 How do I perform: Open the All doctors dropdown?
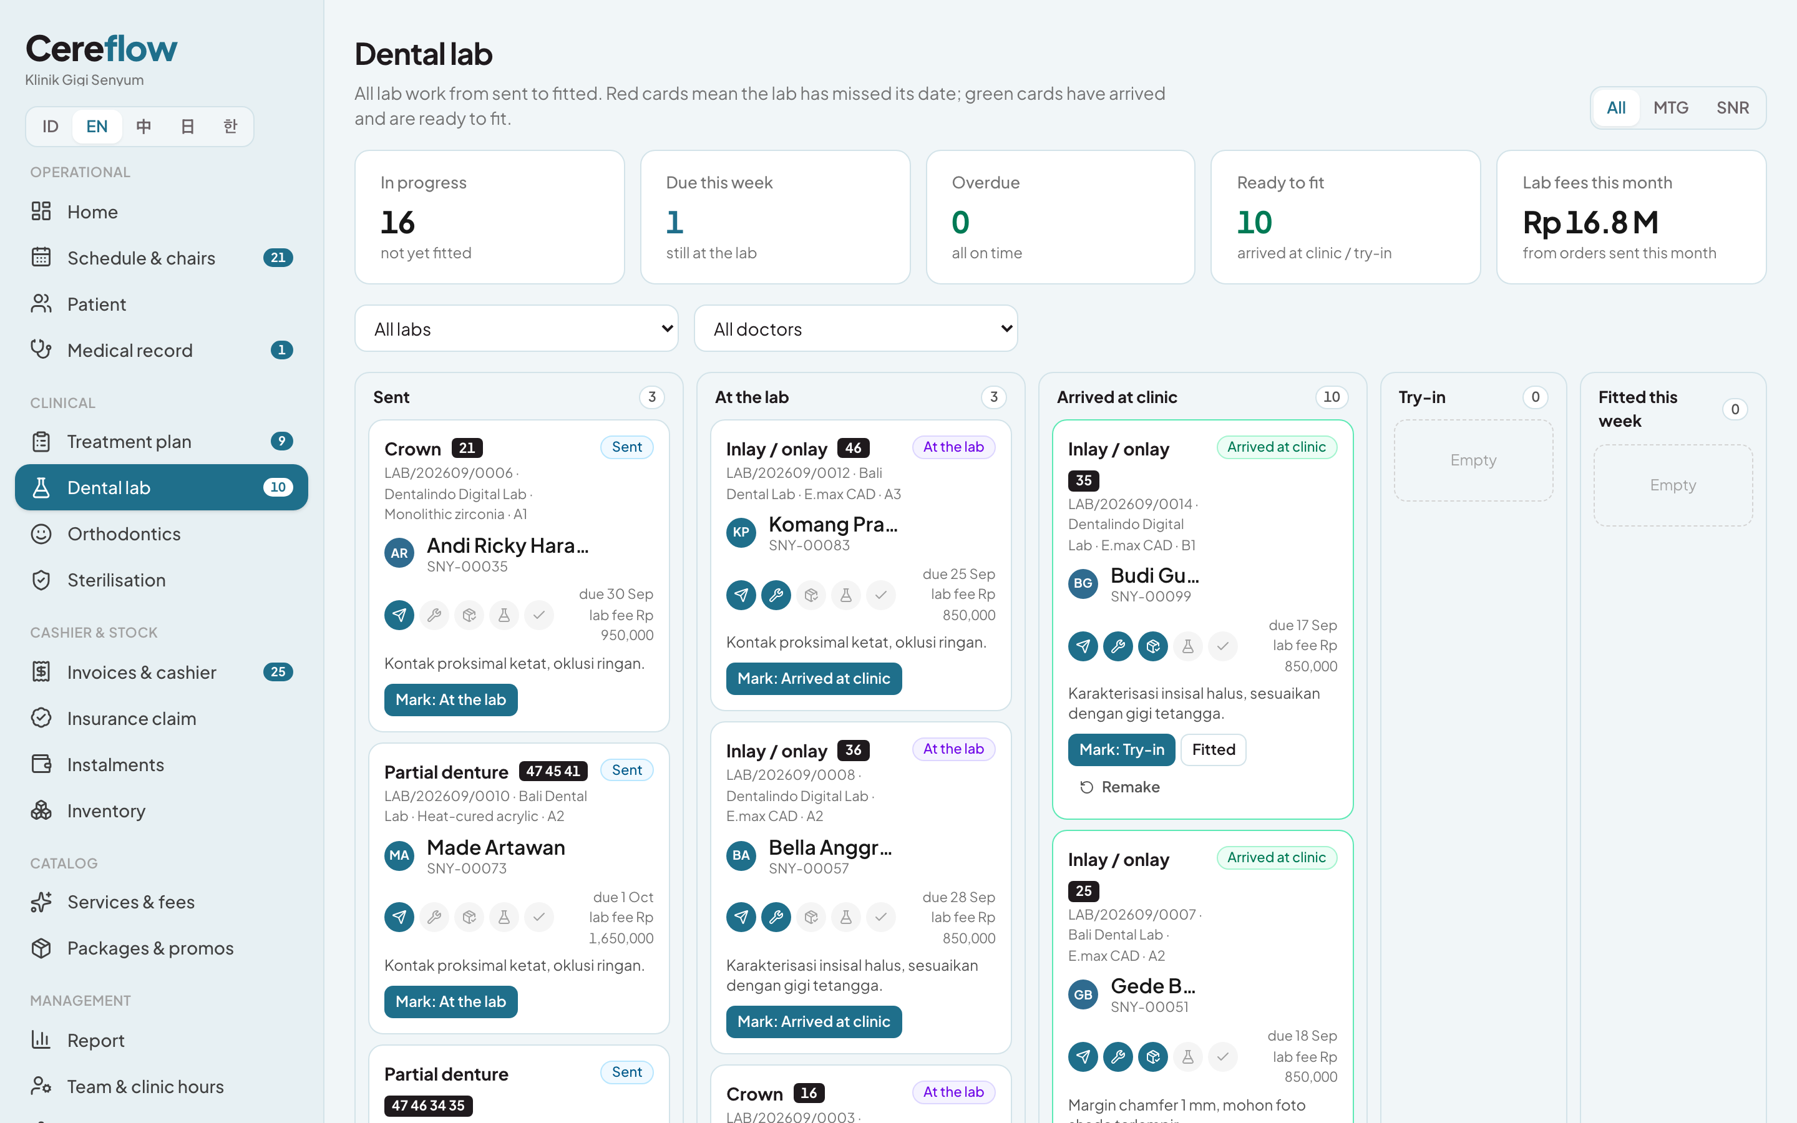tap(855, 328)
